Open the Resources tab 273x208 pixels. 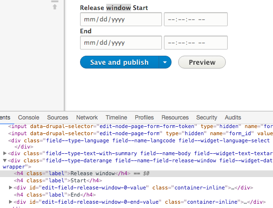coord(175,118)
